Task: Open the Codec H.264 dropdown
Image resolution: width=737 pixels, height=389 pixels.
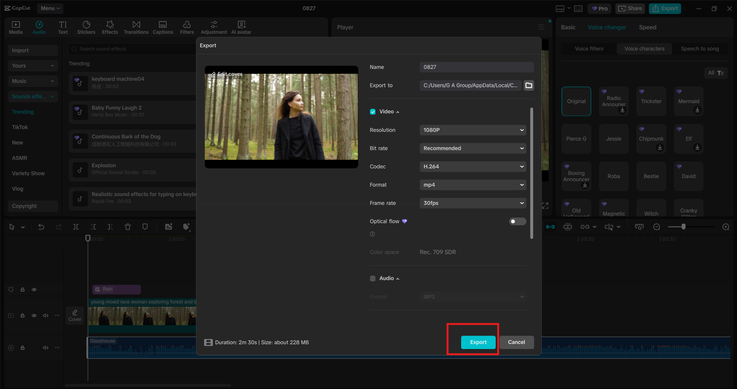Action: click(473, 166)
